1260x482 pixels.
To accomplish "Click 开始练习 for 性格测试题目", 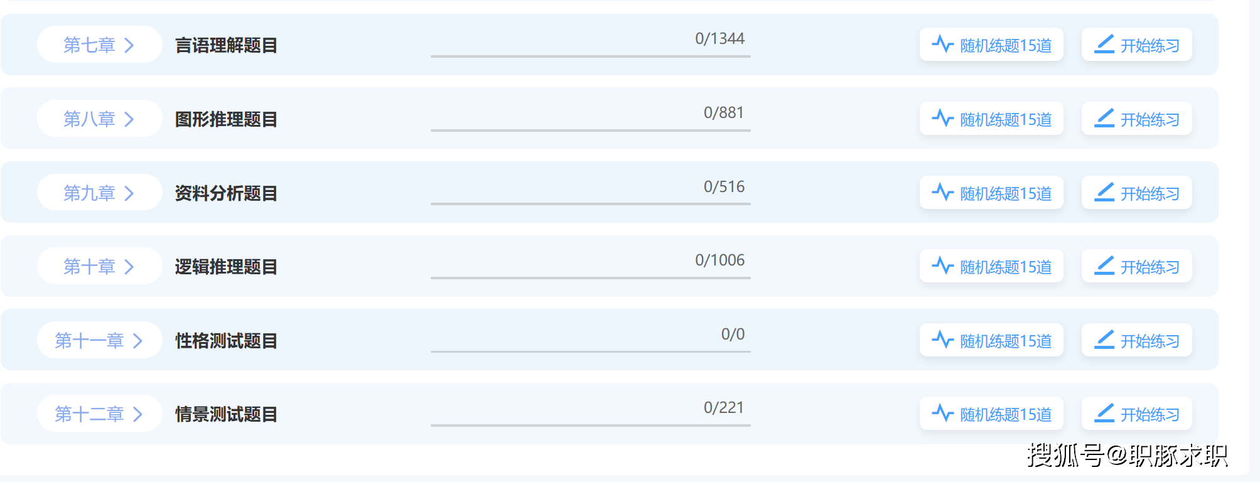I will (x=1137, y=340).
